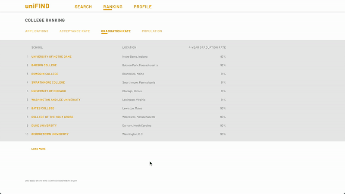Open the PROFILE navigation item
Screen dimensions: 345x194
143,7
